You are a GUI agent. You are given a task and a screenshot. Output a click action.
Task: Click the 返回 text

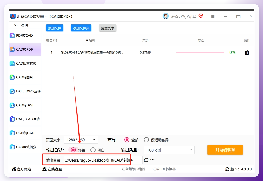point(24,25)
